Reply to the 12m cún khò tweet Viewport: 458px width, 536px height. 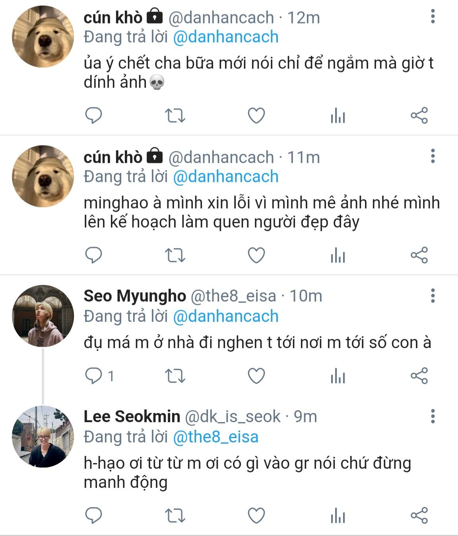pos(94,116)
